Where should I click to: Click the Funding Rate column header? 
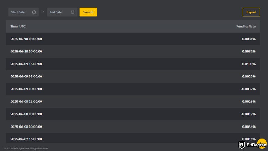point(246,26)
